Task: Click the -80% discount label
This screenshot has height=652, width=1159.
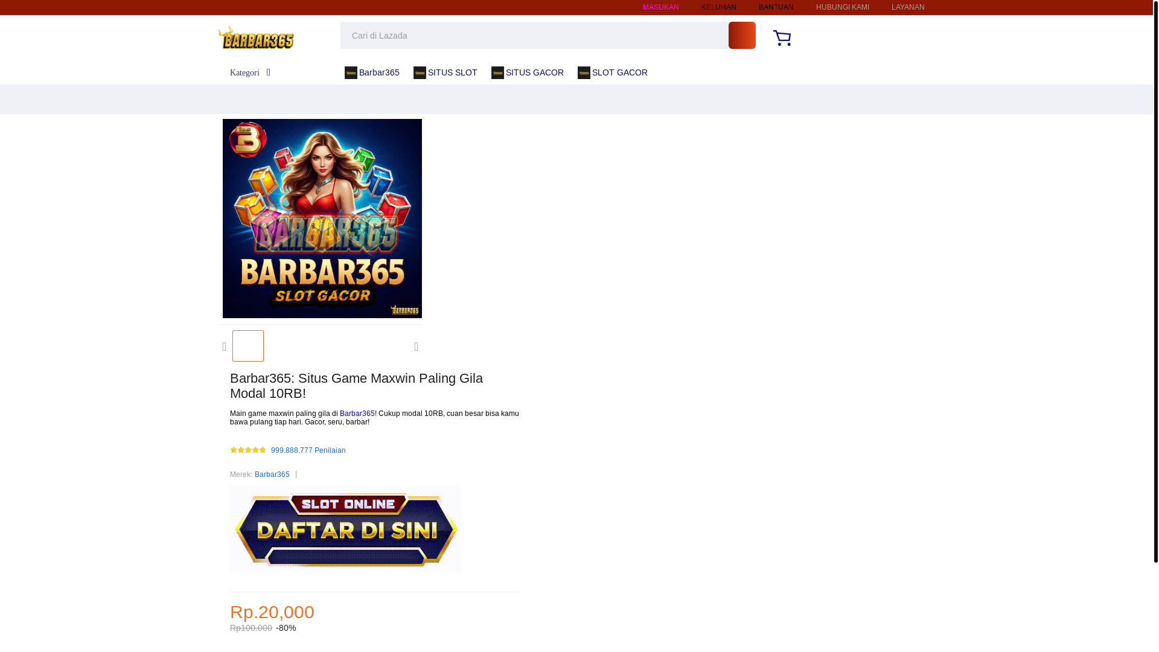Action: coord(286,628)
